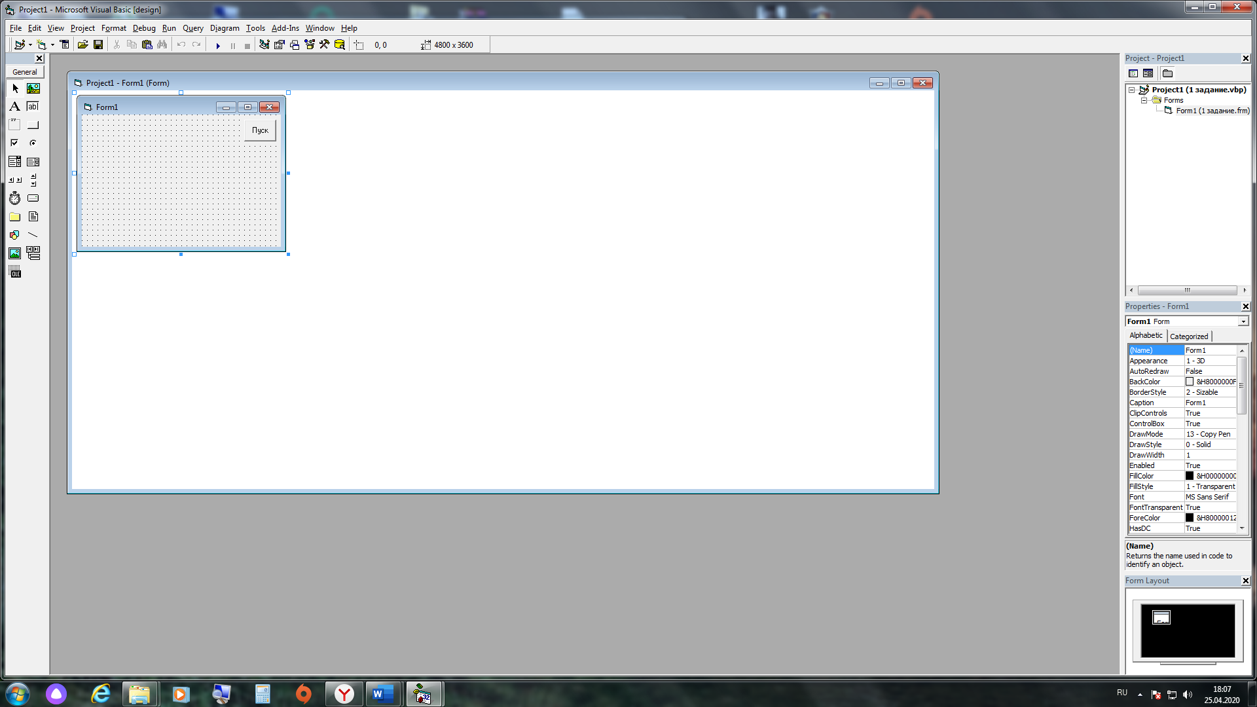Screen dimensions: 1257x707
Task: Select Form1 (1 задание.frm) in project tree
Action: coord(1212,111)
